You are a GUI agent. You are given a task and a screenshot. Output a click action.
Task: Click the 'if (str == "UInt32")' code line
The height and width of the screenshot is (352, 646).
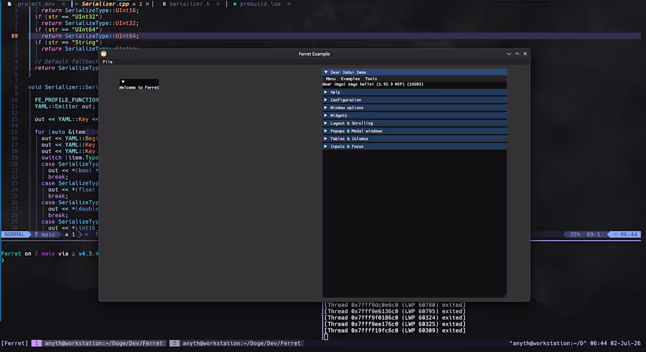68,17
